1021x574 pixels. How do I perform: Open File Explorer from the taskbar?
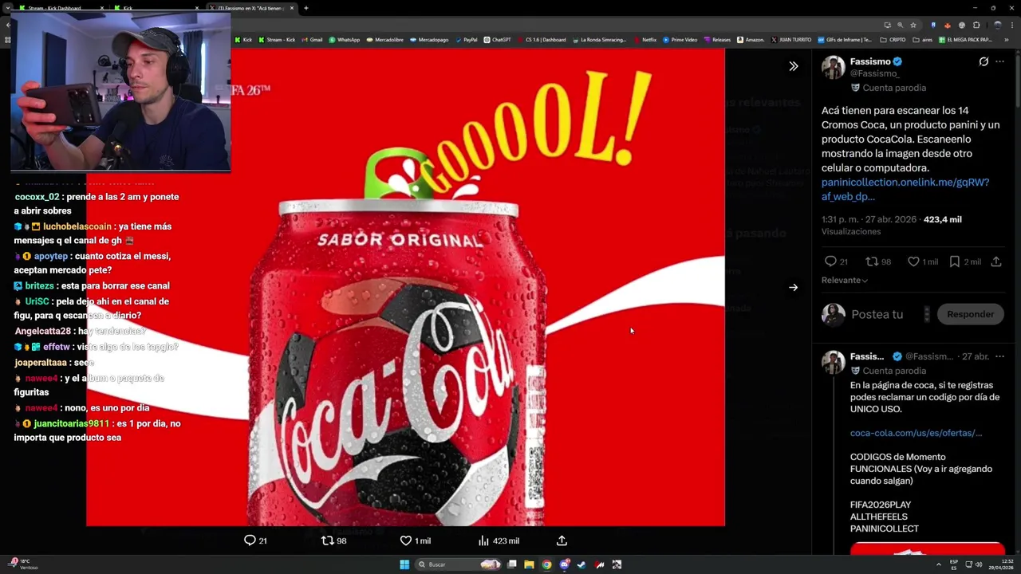[x=529, y=564]
